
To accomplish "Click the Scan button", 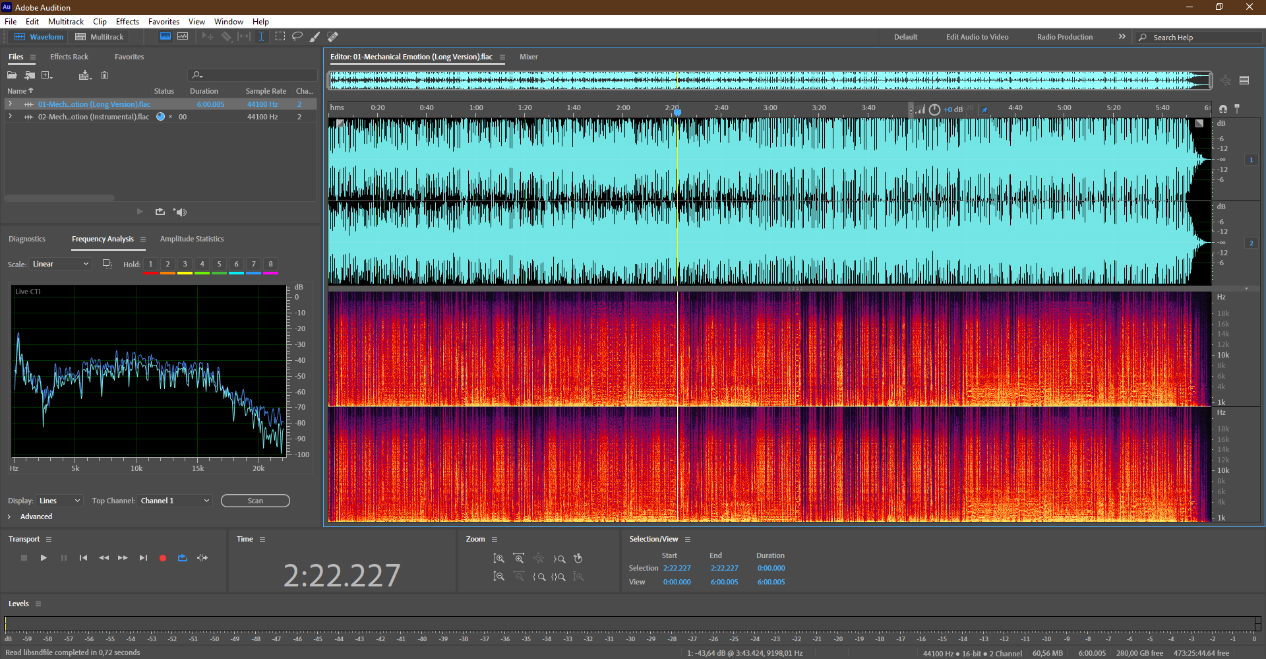I will click(255, 501).
